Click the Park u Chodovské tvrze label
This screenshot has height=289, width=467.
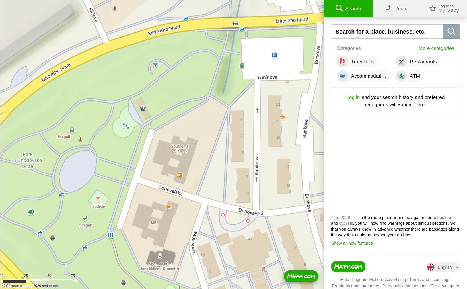point(28,160)
